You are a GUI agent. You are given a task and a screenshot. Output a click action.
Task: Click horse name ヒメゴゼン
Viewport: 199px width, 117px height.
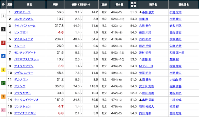(x=21, y=32)
